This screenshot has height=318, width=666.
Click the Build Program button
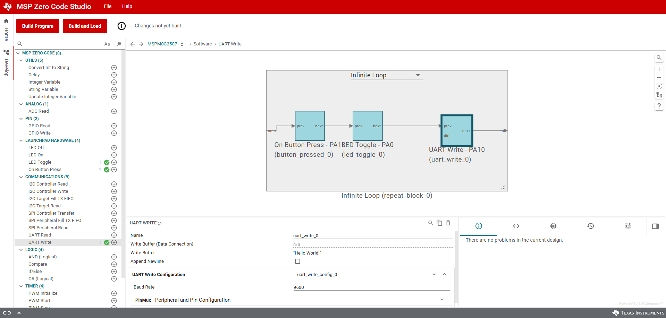[x=38, y=26]
